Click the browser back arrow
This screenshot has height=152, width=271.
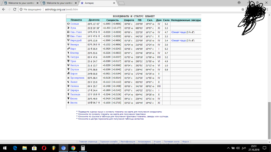click(x=3, y=9)
